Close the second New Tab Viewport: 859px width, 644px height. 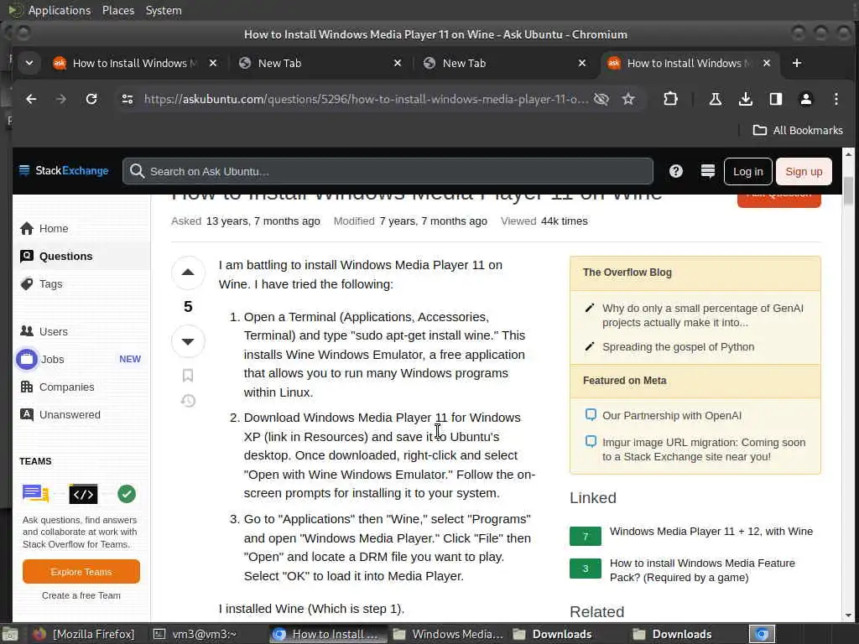click(x=582, y=63)
